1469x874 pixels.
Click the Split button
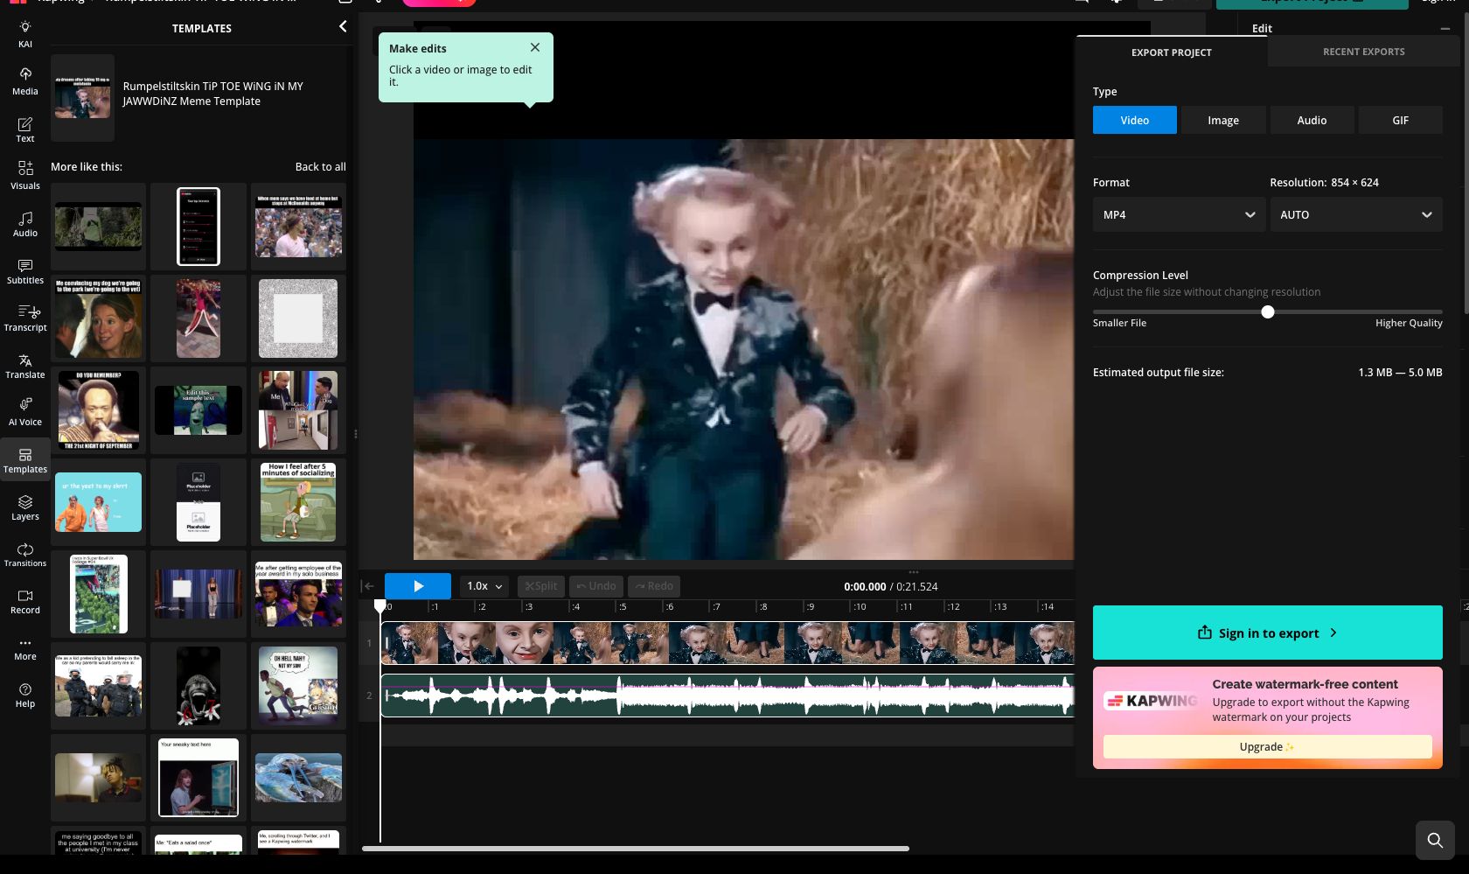tap(540, 586)
